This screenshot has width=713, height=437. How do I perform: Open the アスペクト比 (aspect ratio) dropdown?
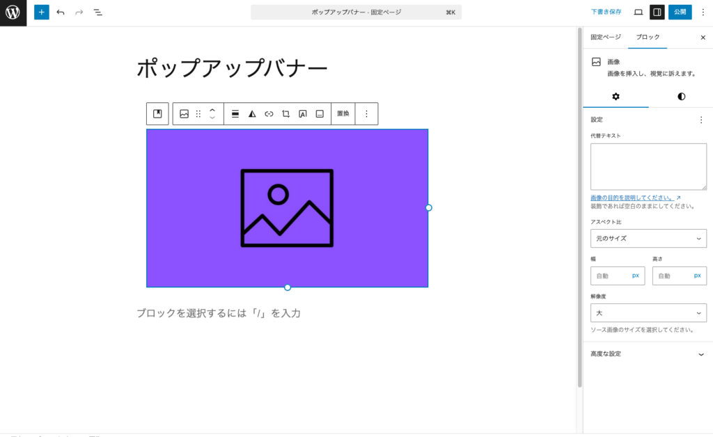[648, 238]
